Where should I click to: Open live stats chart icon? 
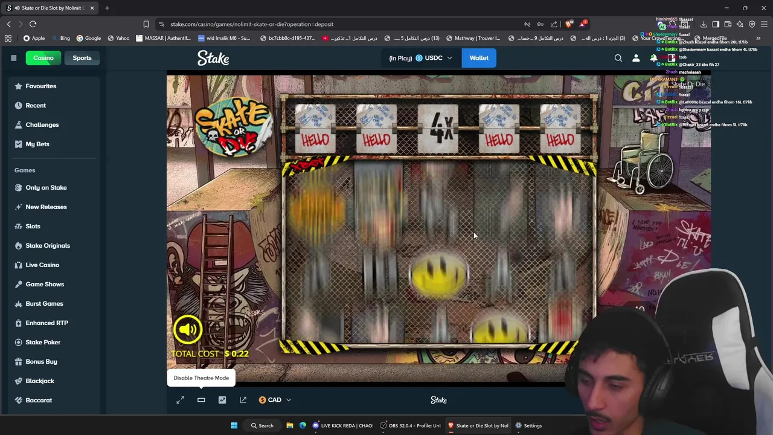click(222, 400)
